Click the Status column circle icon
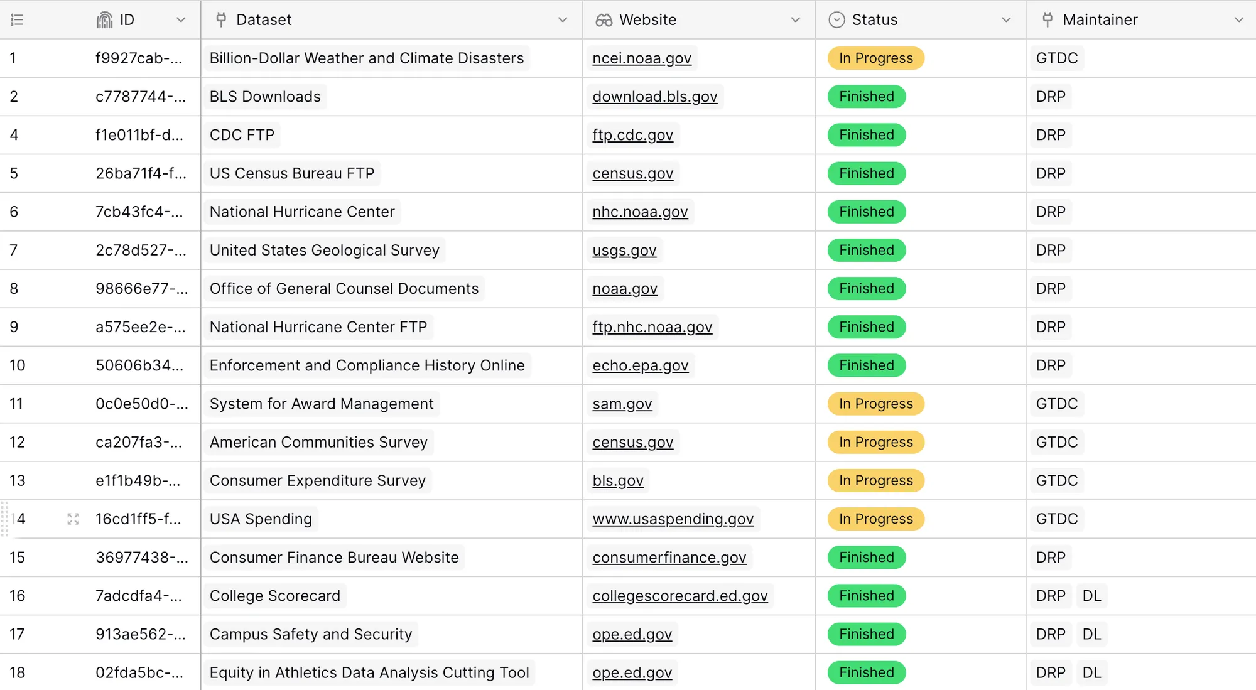1256x690 pixels. click(836, 19)
